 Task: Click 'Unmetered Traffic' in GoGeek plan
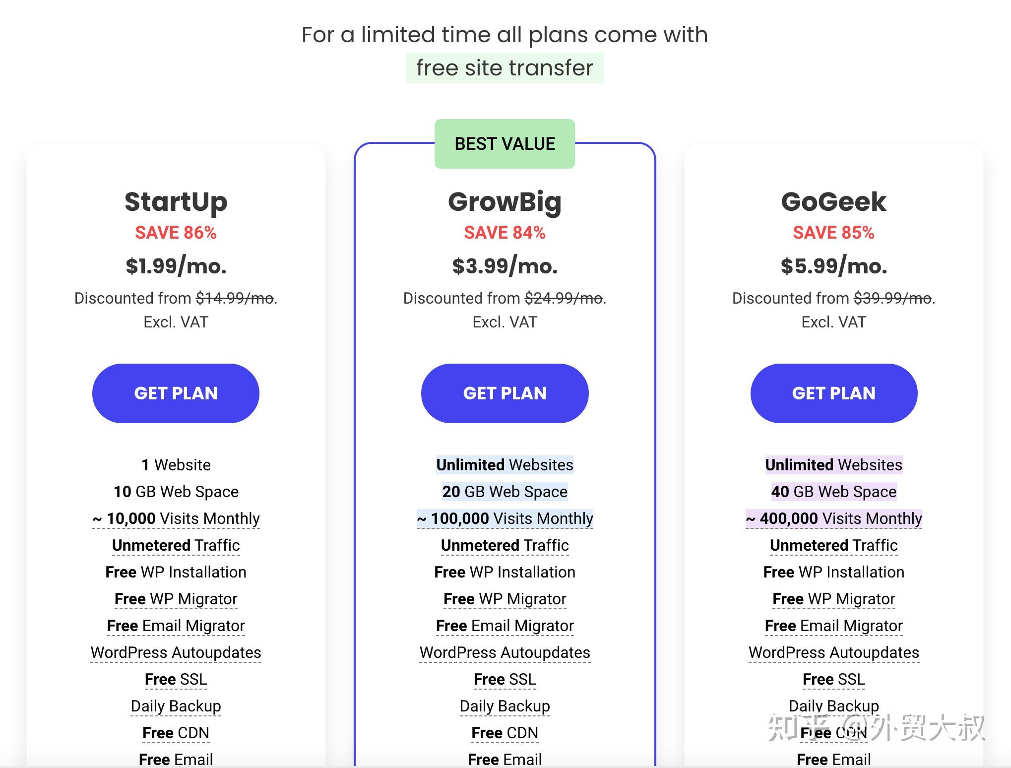coord(833,545)
